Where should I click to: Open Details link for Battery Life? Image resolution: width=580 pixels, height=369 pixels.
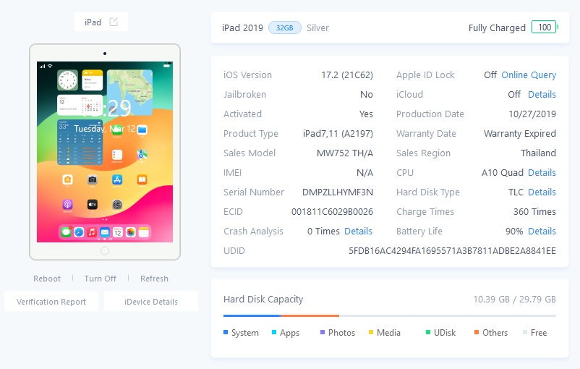click(542, 231)
